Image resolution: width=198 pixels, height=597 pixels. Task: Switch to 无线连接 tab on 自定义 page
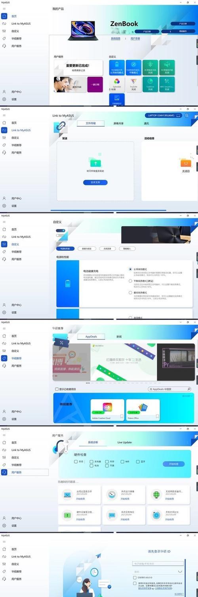tap(108, 248)
